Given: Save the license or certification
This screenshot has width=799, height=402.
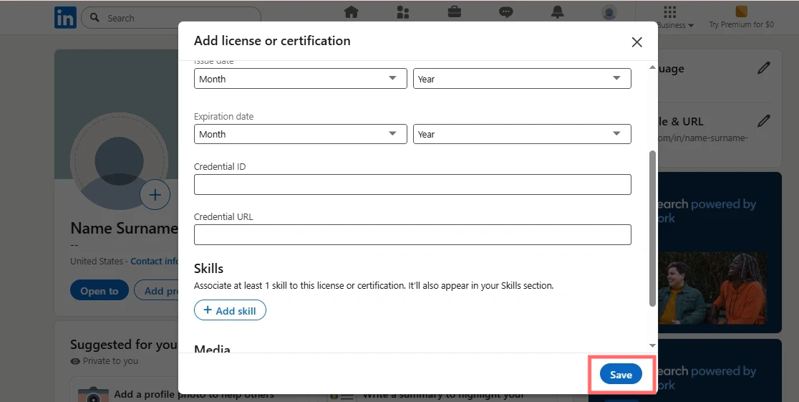Looking at the screenshot, I should 621,375.
